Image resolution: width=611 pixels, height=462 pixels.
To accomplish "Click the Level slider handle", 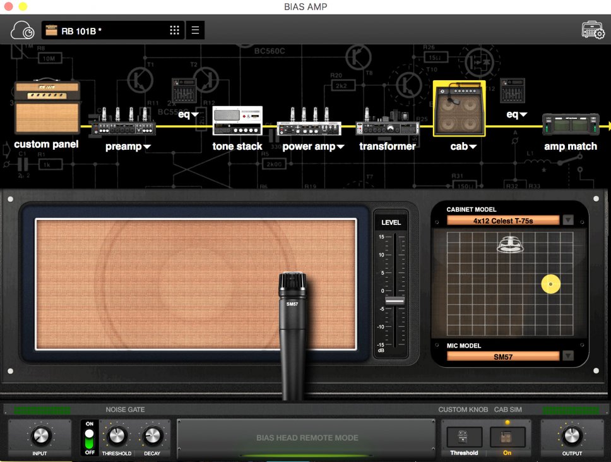I will point(395,301).
